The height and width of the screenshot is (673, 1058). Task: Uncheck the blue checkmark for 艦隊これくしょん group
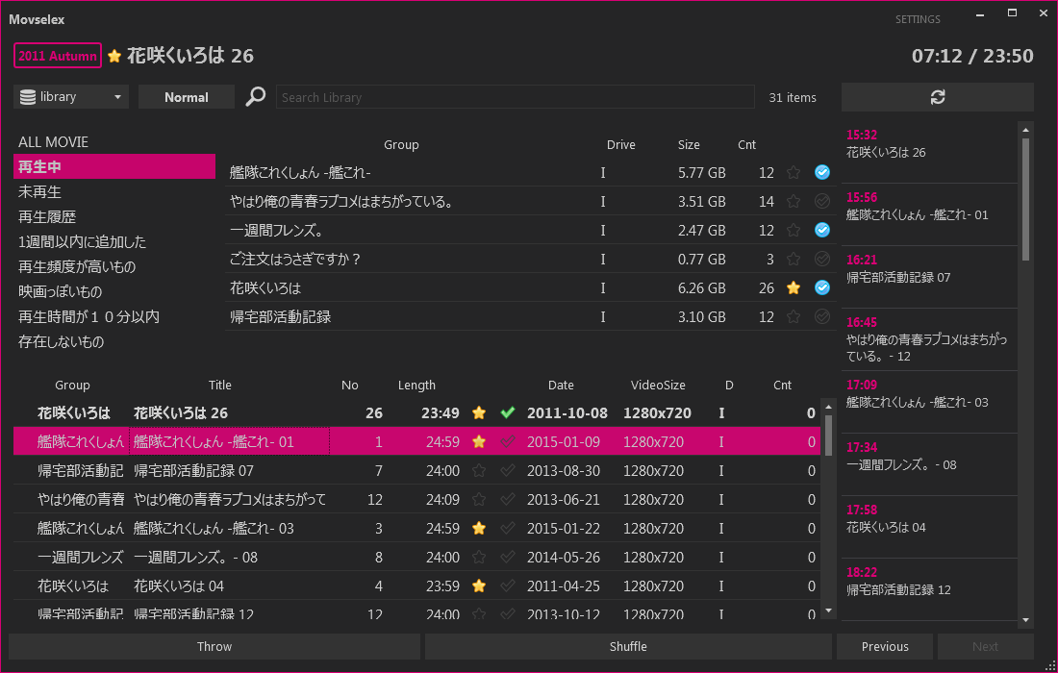[x=821, y=173]
